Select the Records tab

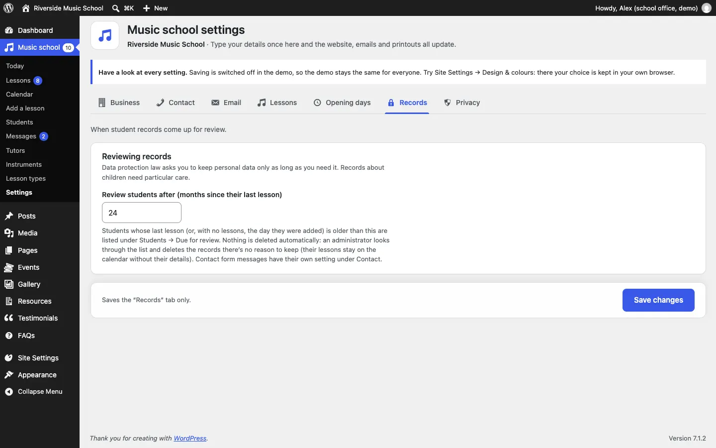point(407,103)
